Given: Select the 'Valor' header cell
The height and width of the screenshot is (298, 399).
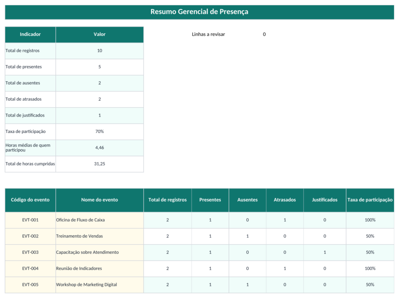Looking at the screenshot, I should 100,34.
